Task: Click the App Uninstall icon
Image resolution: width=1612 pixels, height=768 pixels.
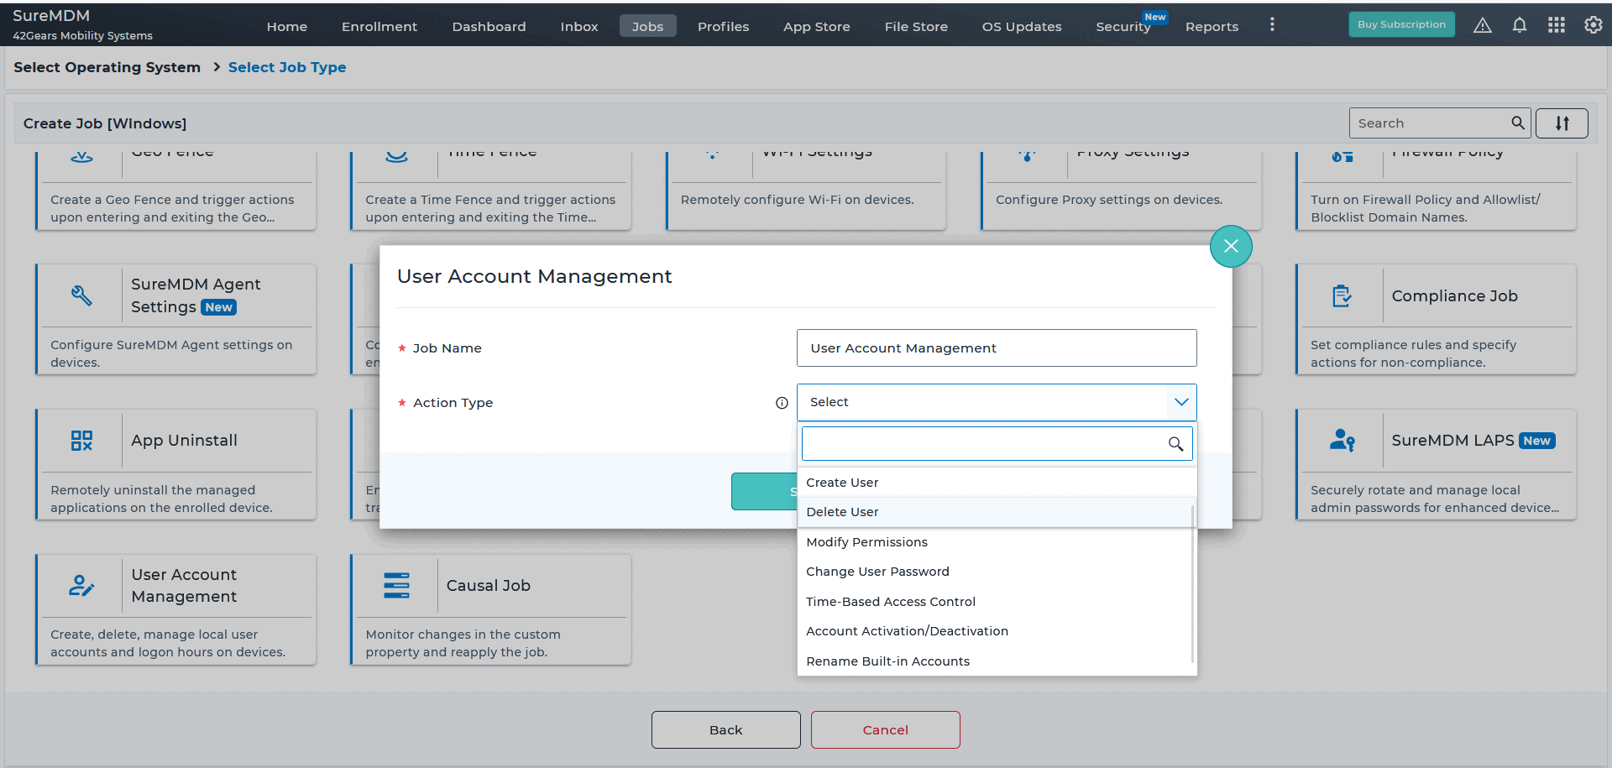Action: (x=81, y=441)
